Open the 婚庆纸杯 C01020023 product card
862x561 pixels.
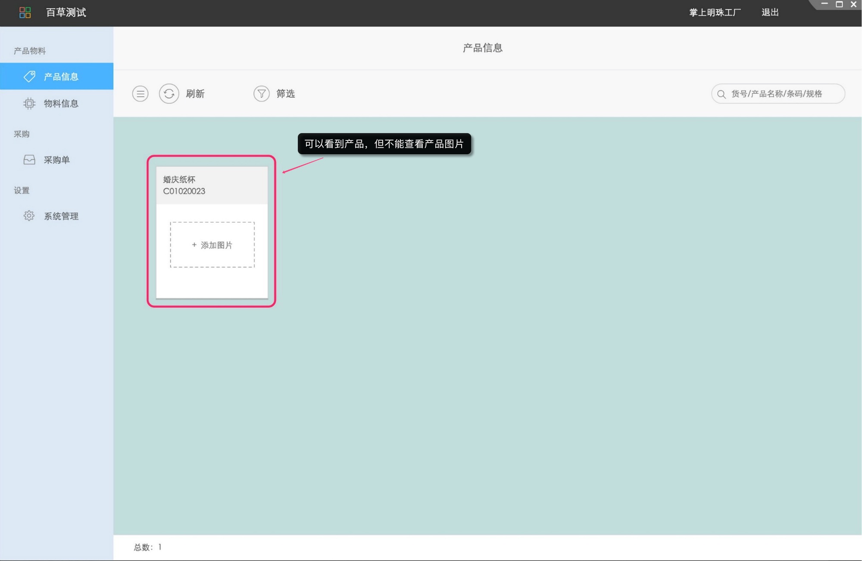212,185
